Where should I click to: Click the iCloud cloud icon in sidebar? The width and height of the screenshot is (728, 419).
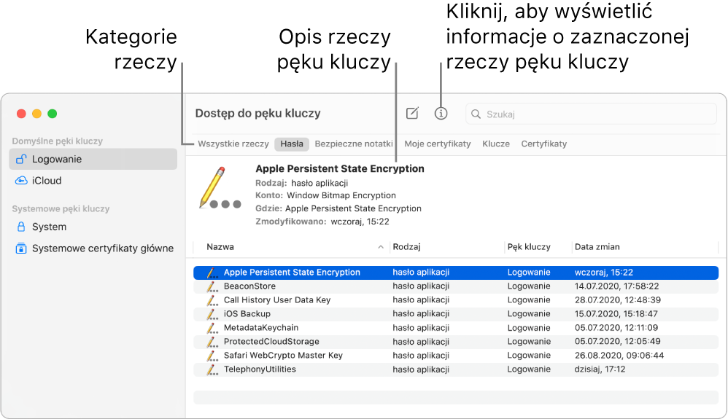tap(21, 181)
